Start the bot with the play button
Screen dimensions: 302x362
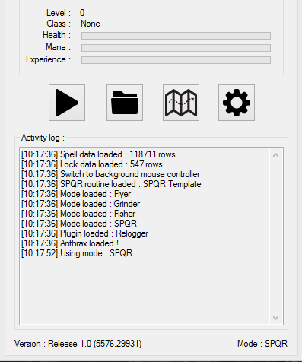67,103
